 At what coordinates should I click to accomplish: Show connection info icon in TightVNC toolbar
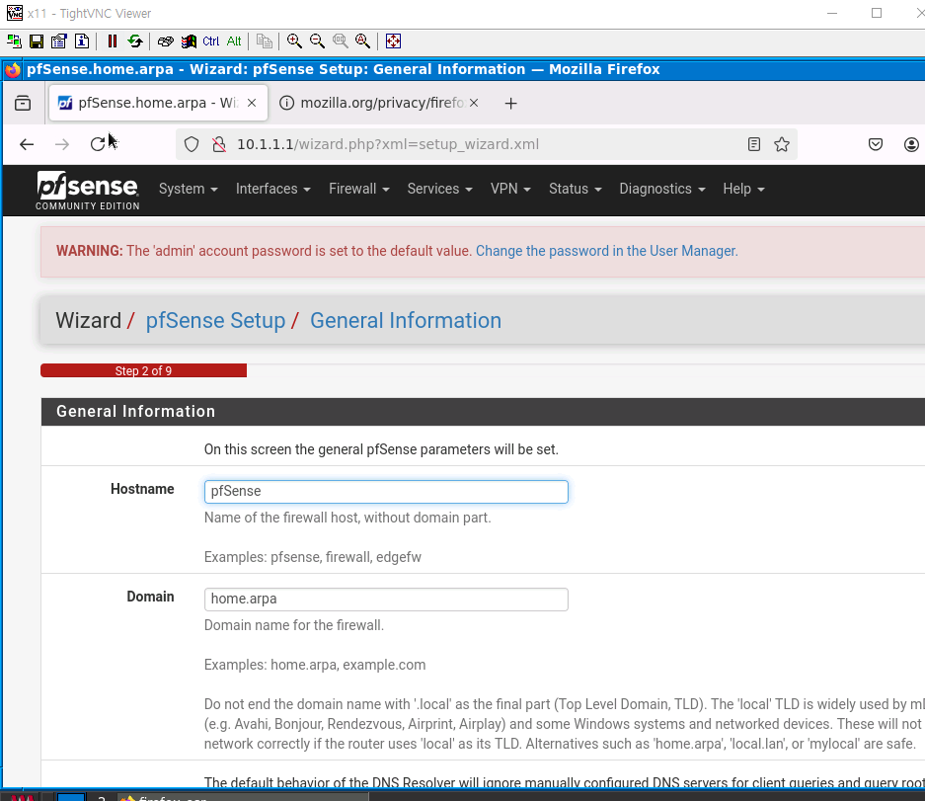82,41
